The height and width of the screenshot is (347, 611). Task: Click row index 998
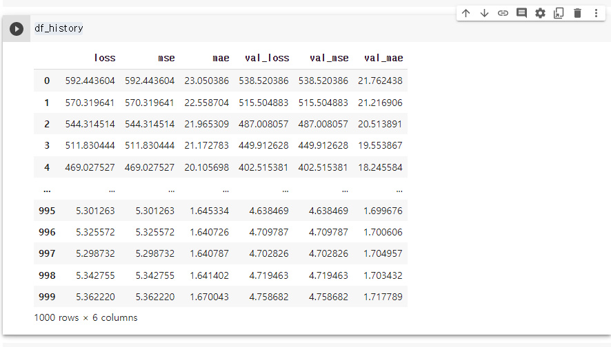[x=47, y=275]
